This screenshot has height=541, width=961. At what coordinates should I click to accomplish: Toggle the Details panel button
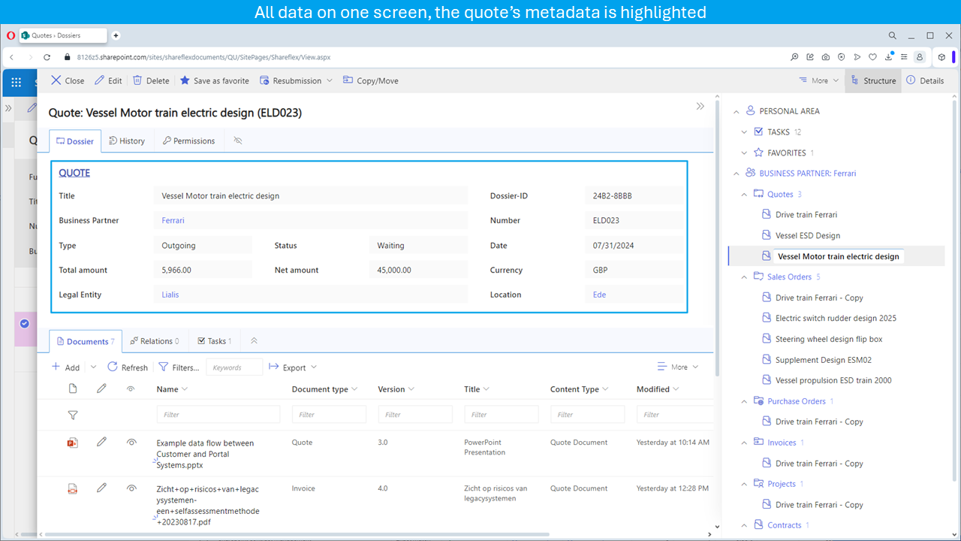(925, 80)
